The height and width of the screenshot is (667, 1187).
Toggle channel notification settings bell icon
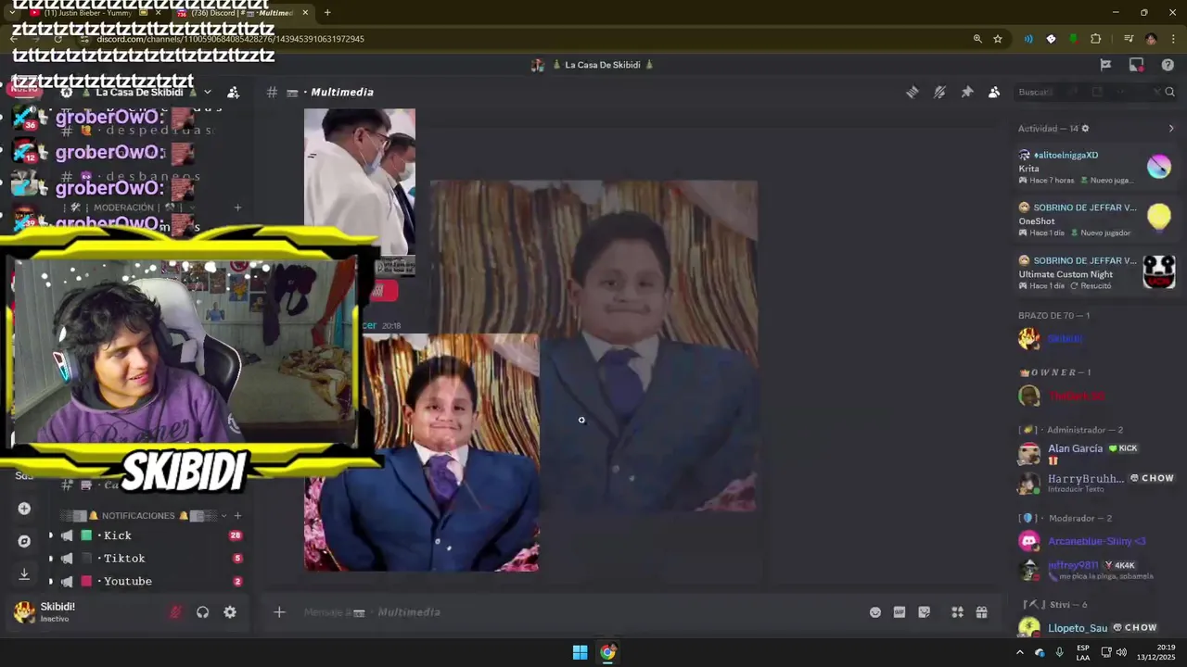pyautogui.click(x=939, y=92)
